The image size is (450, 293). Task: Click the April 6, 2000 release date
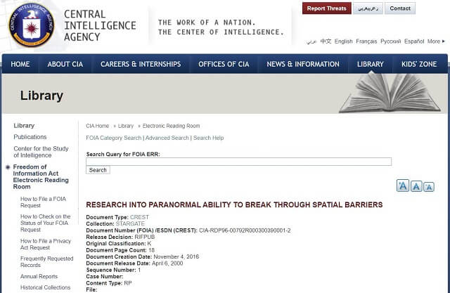pyautogui.click(x=167, y=263)
